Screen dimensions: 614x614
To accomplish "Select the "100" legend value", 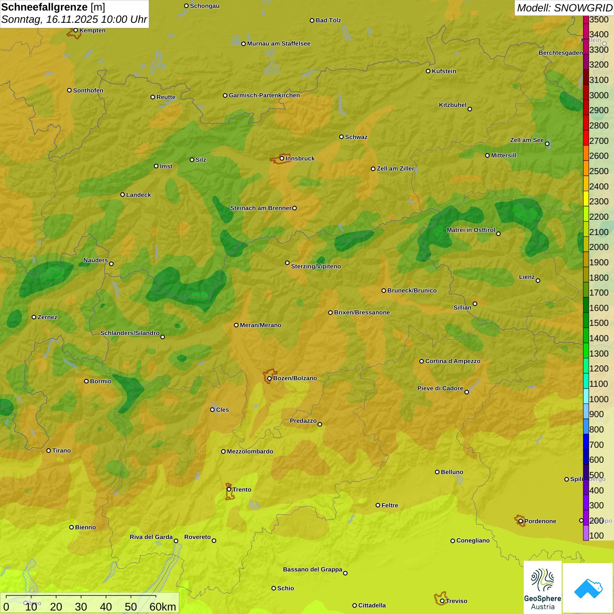I will [596, 535].
